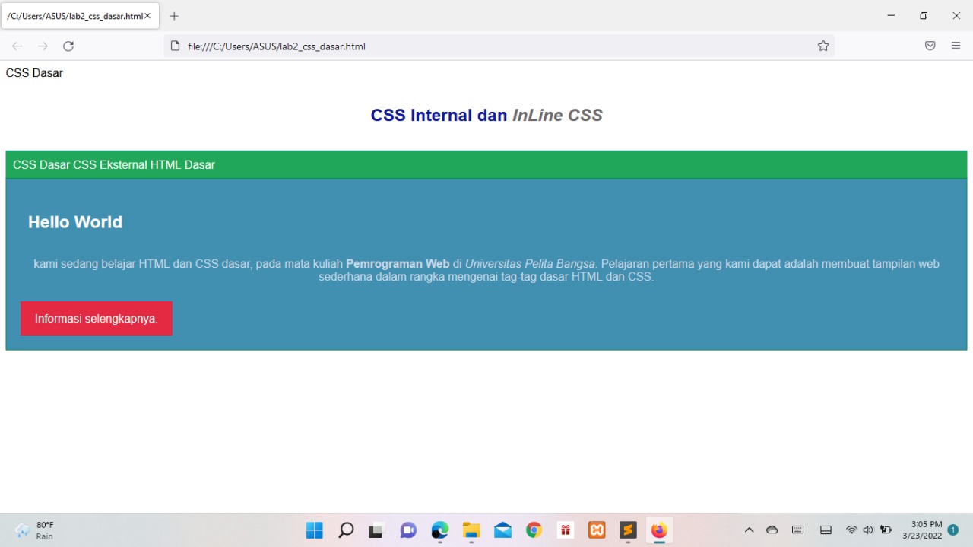Bookmark the page using the star icon
Viewport: 973px width, 547px height.
823,46
